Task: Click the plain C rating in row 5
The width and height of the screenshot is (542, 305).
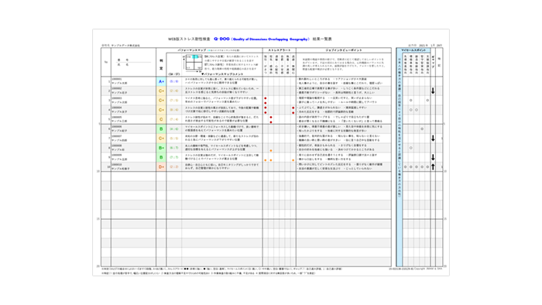Action: pos(161,119)
